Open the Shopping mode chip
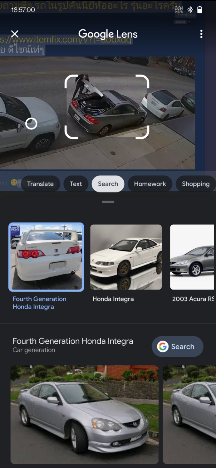Viewport: 216px width, 468px height. (x=196, y=184)
